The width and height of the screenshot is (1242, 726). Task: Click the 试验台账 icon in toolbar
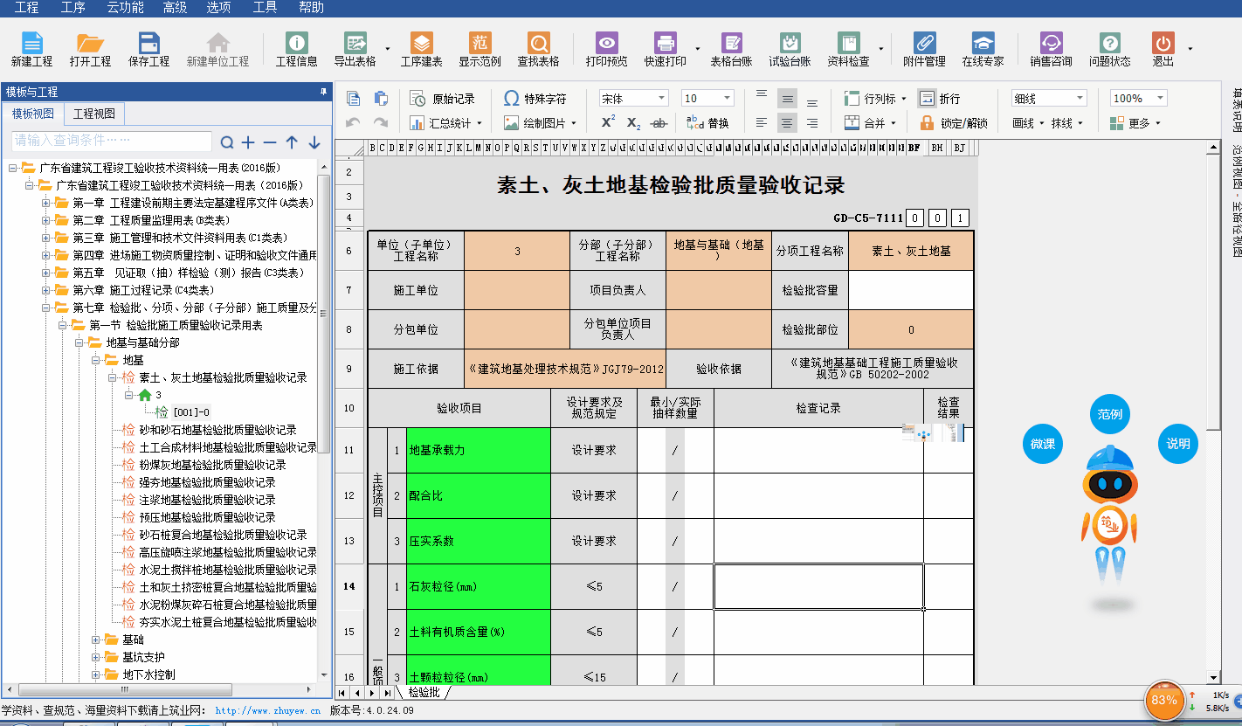click(790, 49)
